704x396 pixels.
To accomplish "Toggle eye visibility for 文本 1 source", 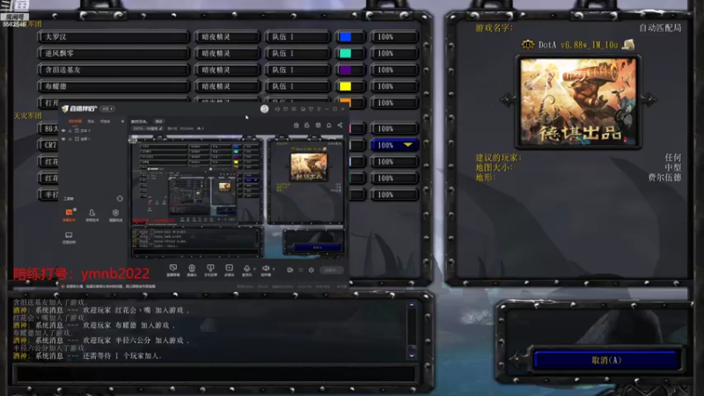I will (63, 130).
